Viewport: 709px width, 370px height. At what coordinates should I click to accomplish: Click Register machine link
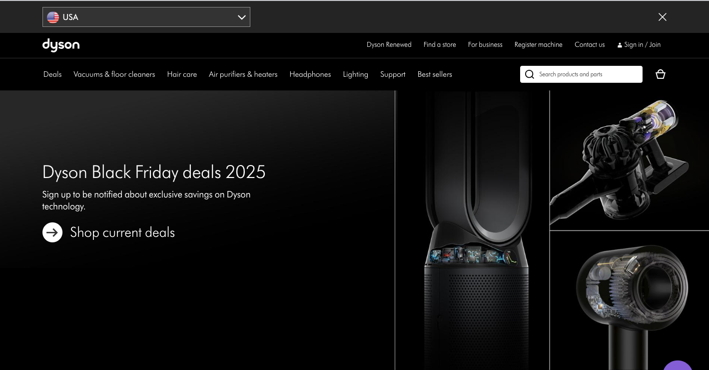(x=539, y=45)
